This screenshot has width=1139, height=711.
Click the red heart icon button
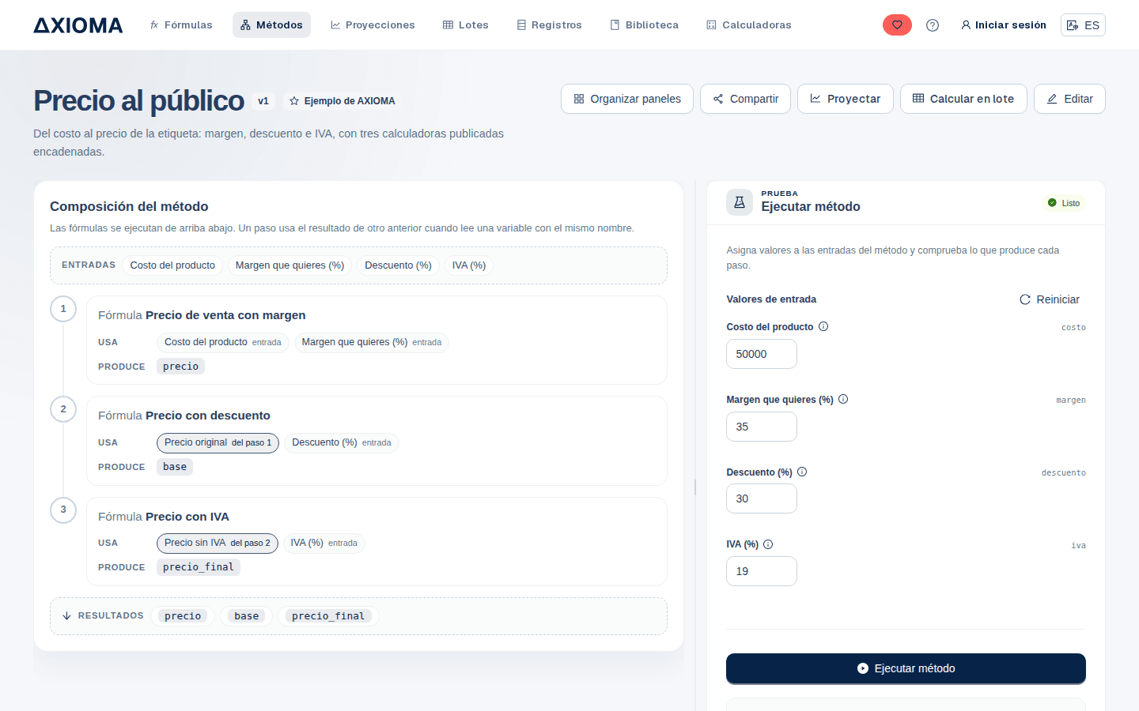coord(897,25)
